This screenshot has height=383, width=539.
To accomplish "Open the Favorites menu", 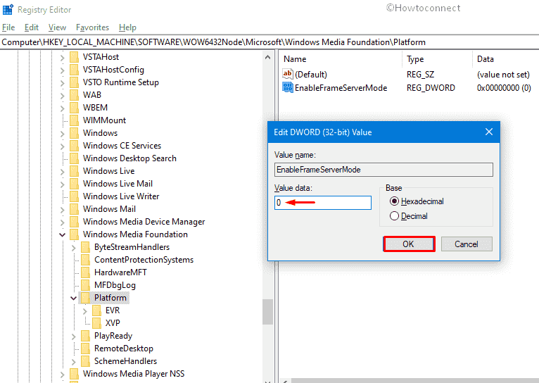I will 92,27.
